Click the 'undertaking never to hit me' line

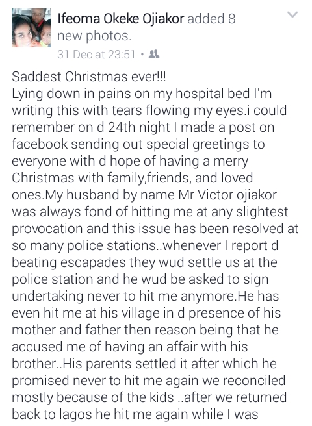click(145, 296)
